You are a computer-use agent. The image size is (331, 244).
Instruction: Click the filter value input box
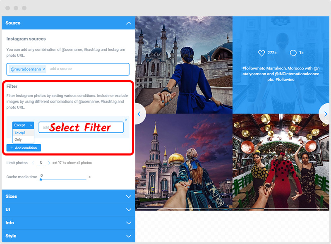[81, 127]
